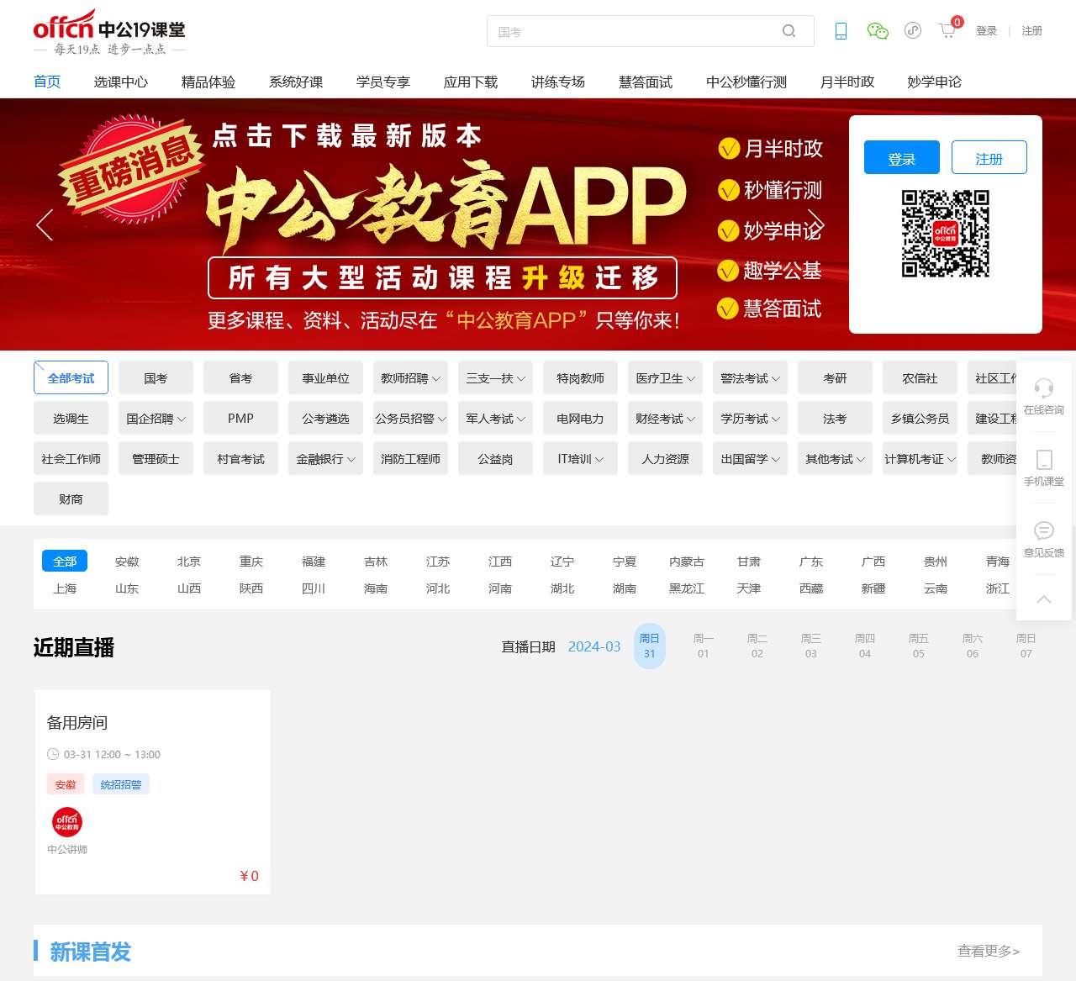This screenshot has width=1076, height=981.
Task: Open the 应用下载 navigation tab
Action: [x=471, y=82]
